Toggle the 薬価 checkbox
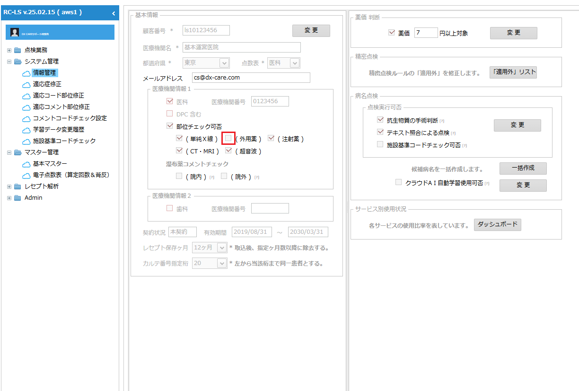Screen dimensions: 579x391 point(391,33)
